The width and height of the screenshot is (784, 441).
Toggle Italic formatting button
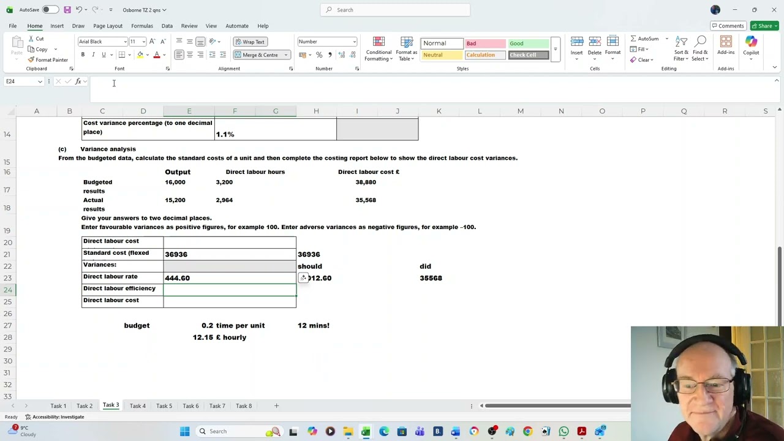[x=93, y=55]
